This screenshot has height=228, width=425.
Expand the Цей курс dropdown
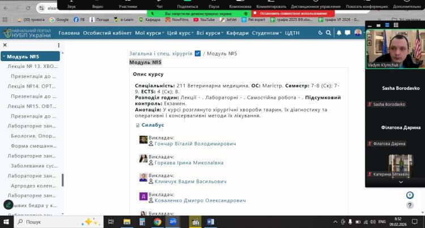(180, 33)
